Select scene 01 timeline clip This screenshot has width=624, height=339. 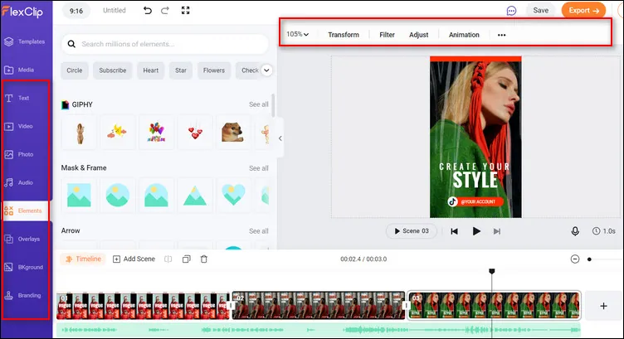click(x=144, y=306)
